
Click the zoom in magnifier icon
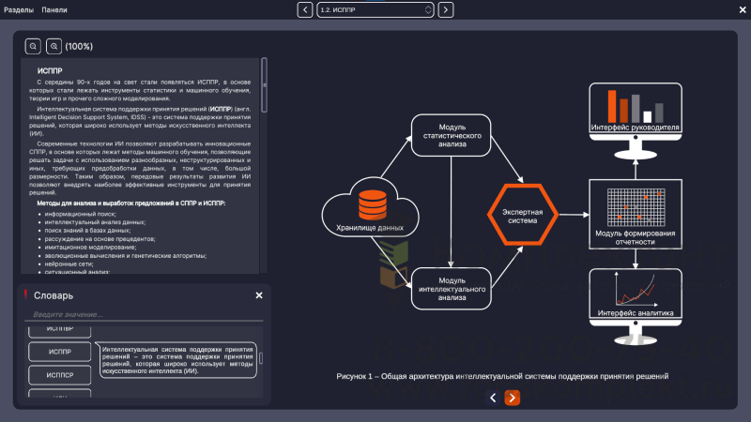click(54, 46)
